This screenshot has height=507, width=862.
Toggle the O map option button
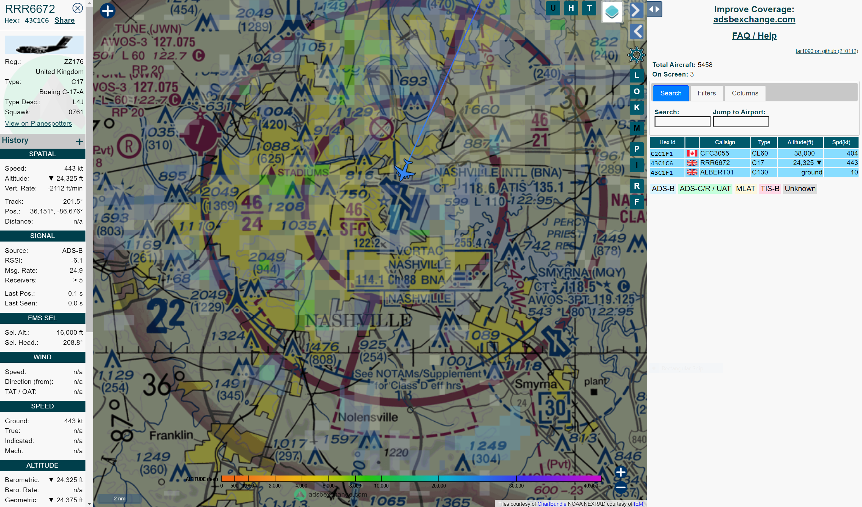pos(637,92)
